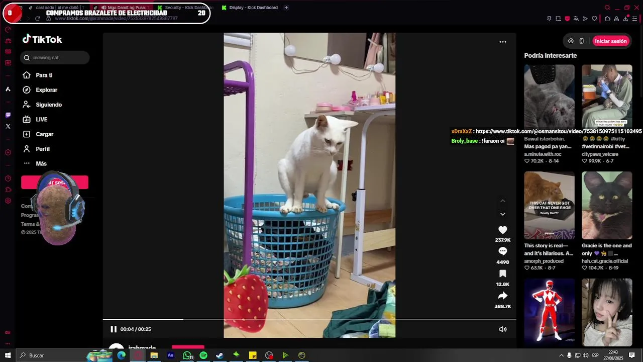Open the citypaws_vetcare vet video thumbnail
Viewport: 643px width, 362px height.
(x=607, y=98)
